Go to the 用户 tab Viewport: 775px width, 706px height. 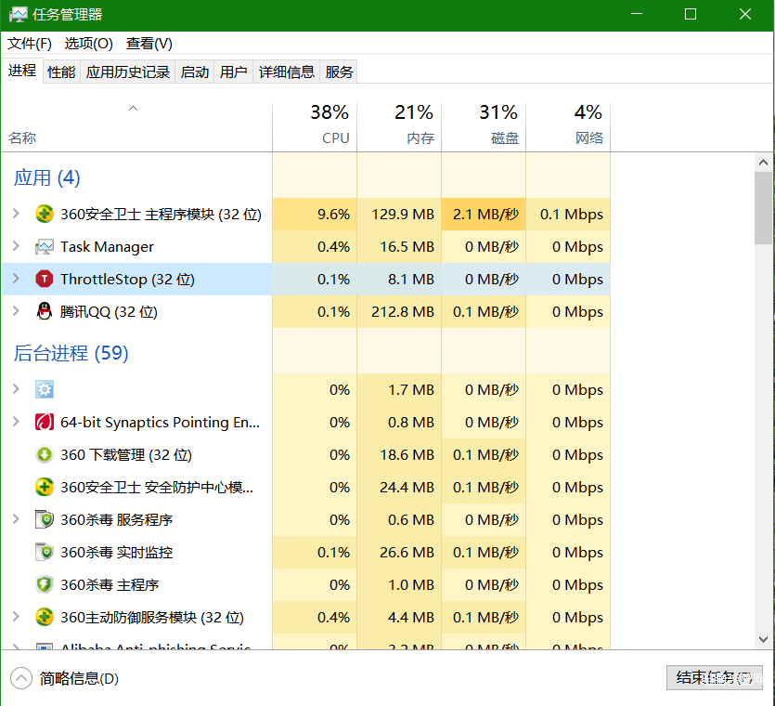(233, 72)
